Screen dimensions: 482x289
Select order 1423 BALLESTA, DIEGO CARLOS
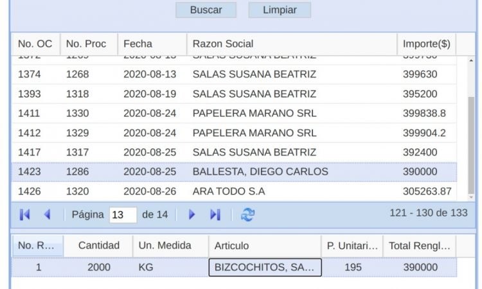point(234,171)
